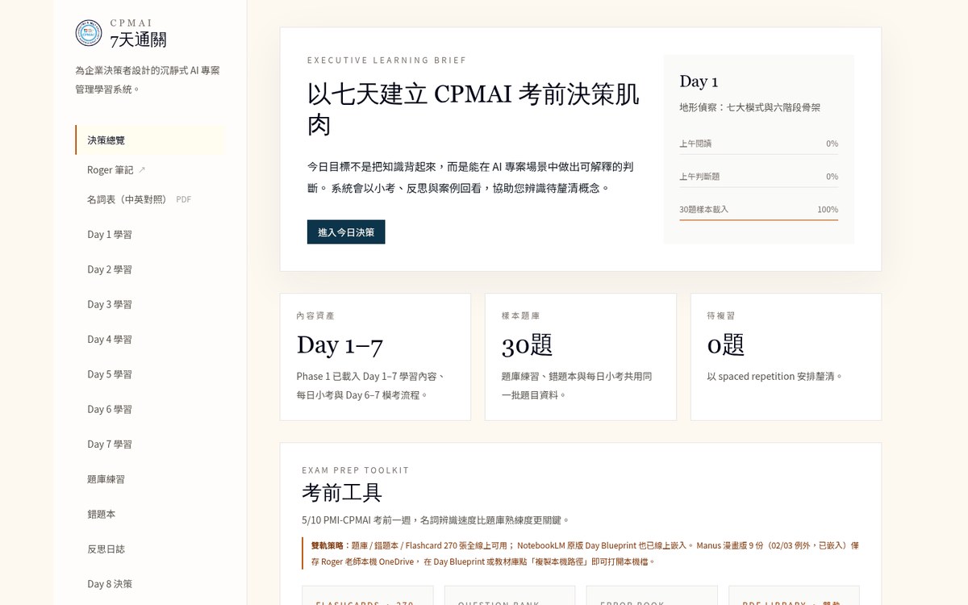Open 反思日誌 in sidebar

pos(150,549)
